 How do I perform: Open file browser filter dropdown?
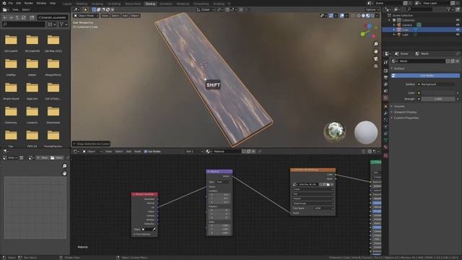click(x=64, y=24)
